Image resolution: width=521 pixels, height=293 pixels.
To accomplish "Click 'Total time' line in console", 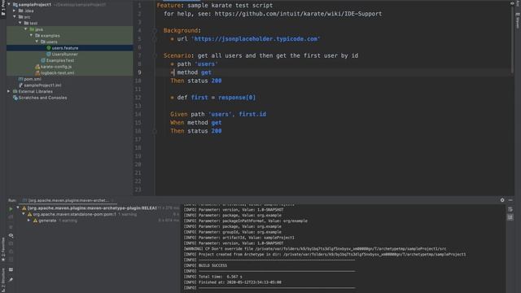I will (x=212, y=277).
